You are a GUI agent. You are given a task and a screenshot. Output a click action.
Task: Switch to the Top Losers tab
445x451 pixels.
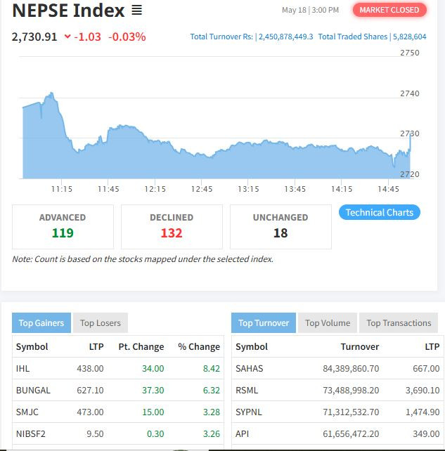(100, 322)
